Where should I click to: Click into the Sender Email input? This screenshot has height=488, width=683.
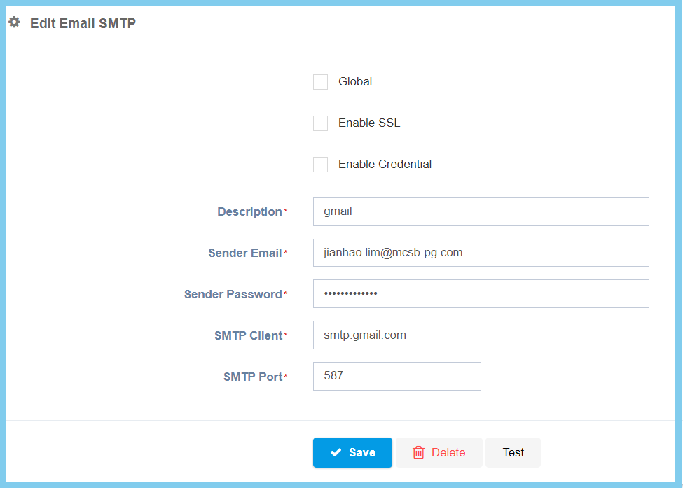(481, 253)
